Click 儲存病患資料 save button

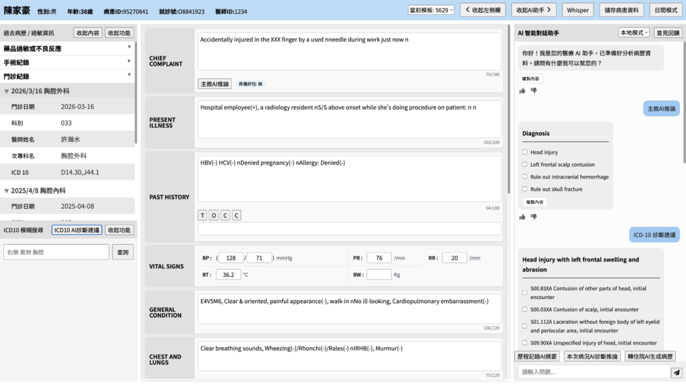621,10
